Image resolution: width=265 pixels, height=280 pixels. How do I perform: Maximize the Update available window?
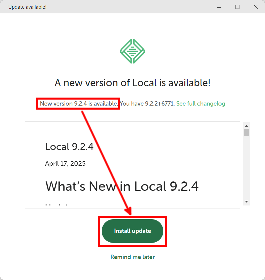coord(237,7)
